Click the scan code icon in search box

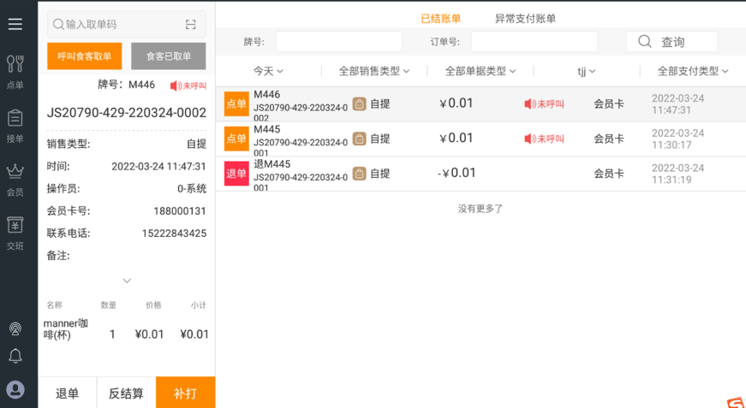(191, 25)
